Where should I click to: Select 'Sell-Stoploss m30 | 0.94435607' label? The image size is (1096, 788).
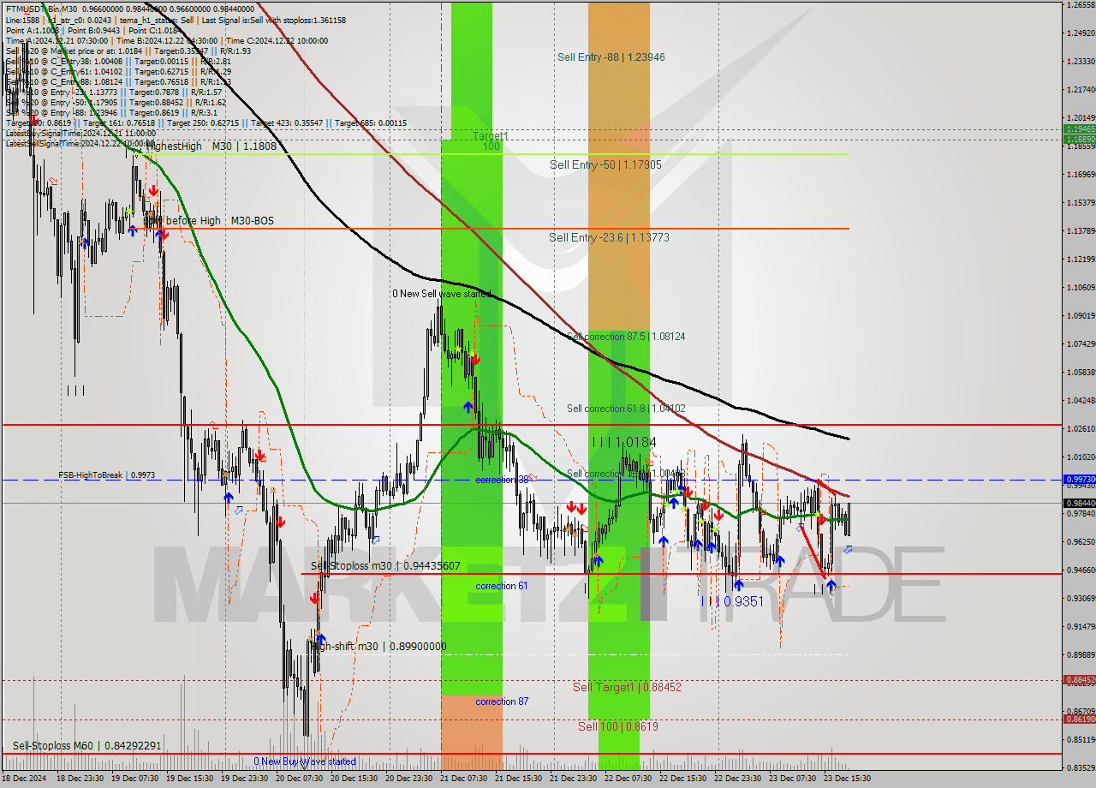tap(385, 566)
